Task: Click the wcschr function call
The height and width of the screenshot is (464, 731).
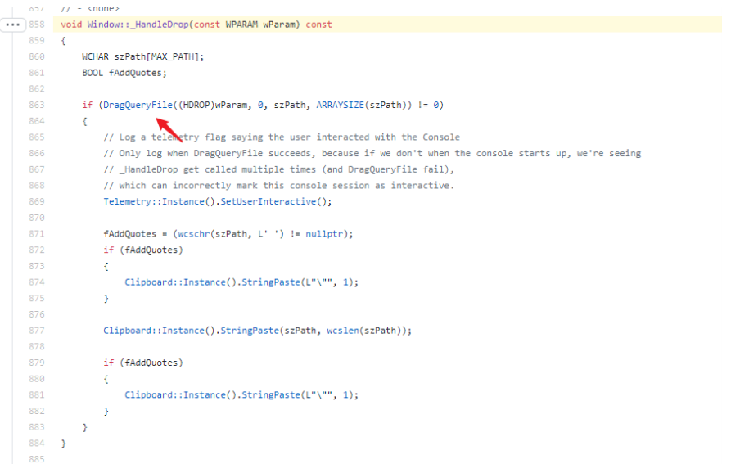Action: click(192, 234)
